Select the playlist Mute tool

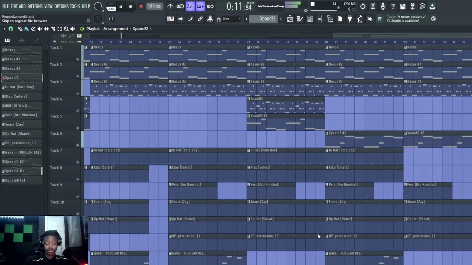pos(40,29)
